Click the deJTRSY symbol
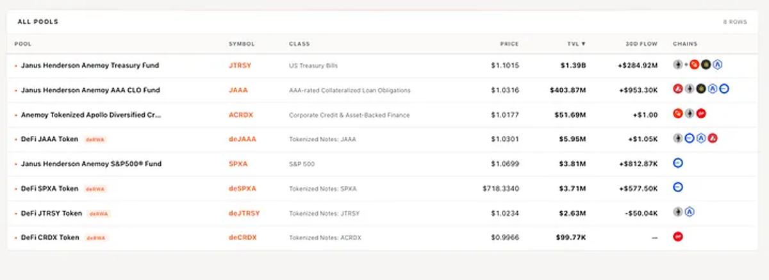 [244, 213]
